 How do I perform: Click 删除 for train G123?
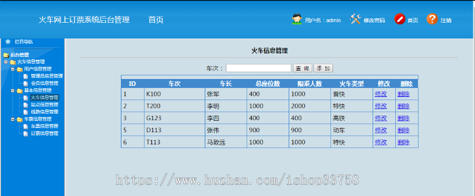click(x=404, y=118)
